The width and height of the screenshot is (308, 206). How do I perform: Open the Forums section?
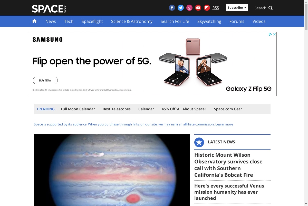237,21
